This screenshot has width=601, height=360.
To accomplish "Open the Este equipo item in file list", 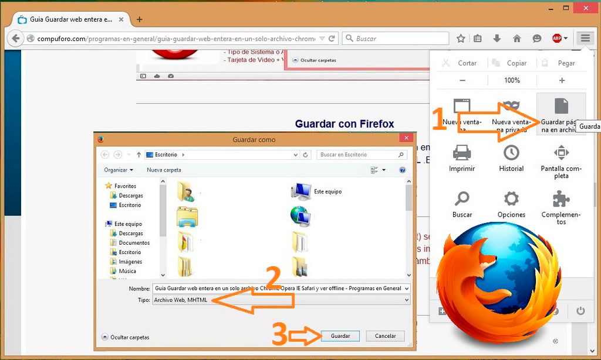I will pyautogui.click(x=316, y=191).
